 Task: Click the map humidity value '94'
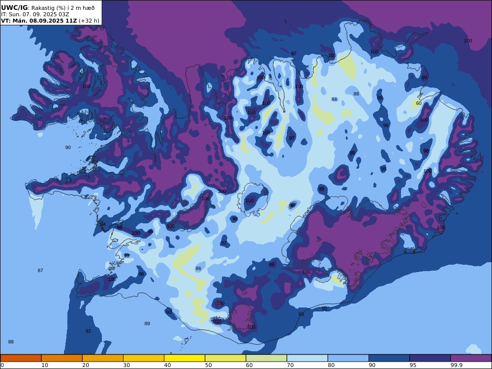pyautogui.click(x=103, y=224)
